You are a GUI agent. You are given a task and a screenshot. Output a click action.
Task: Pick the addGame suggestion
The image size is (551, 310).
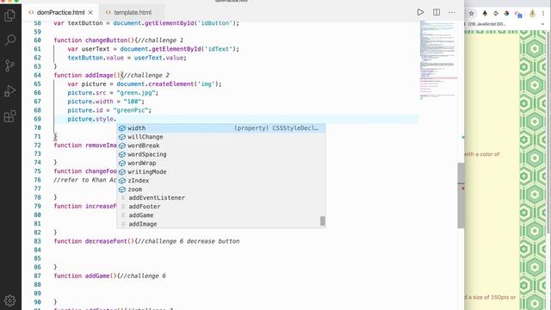(x=221, y=215)
